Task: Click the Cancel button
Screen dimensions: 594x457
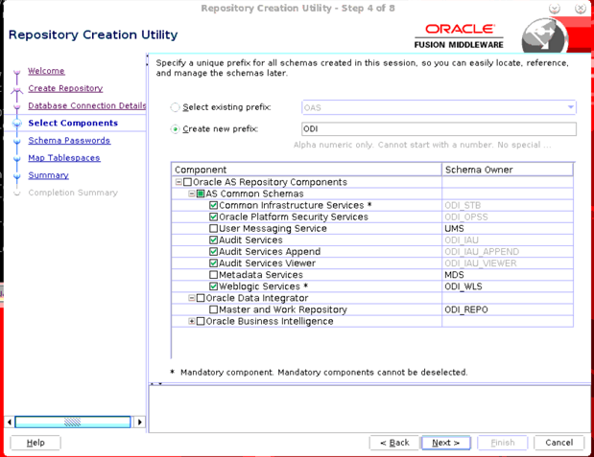Action: point(558,443)
